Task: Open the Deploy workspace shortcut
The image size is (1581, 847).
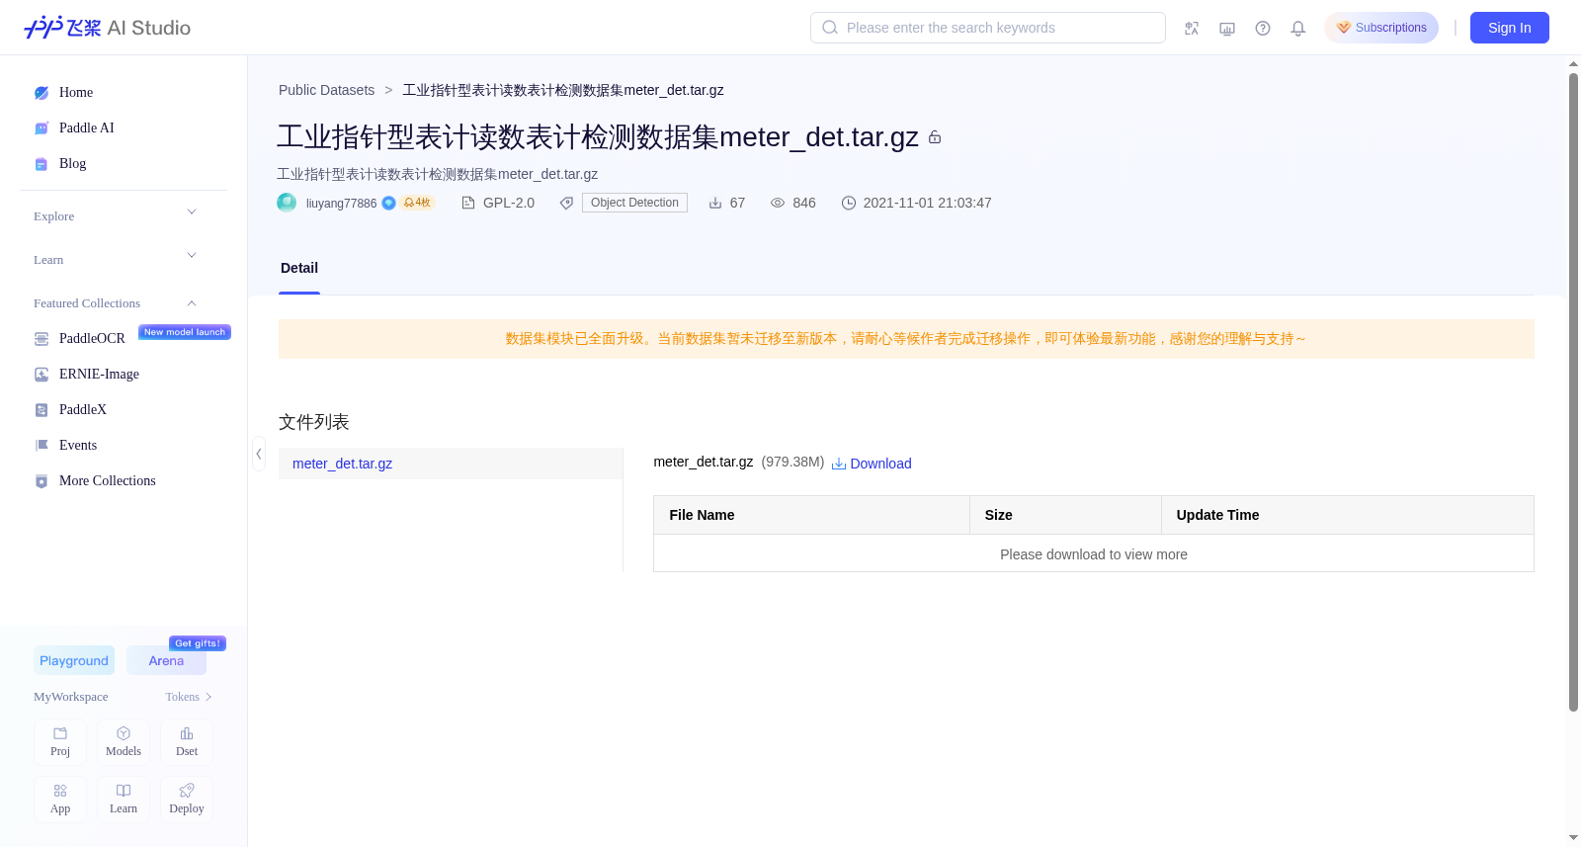Action: coord(187,800)
